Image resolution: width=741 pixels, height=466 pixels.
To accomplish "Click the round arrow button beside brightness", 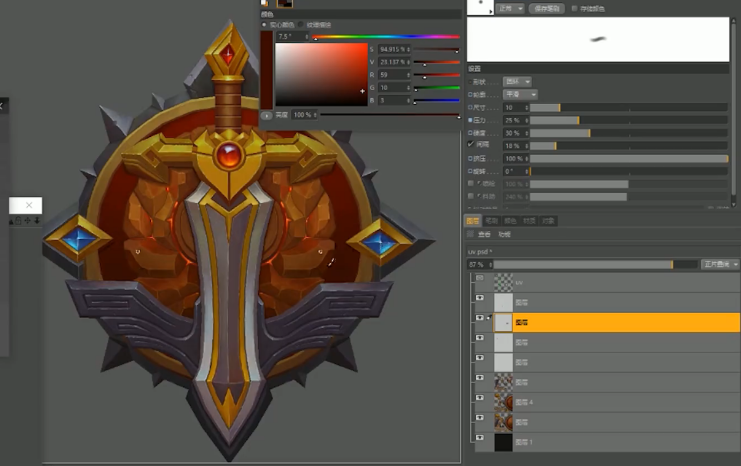I will [x=266, y=115].
